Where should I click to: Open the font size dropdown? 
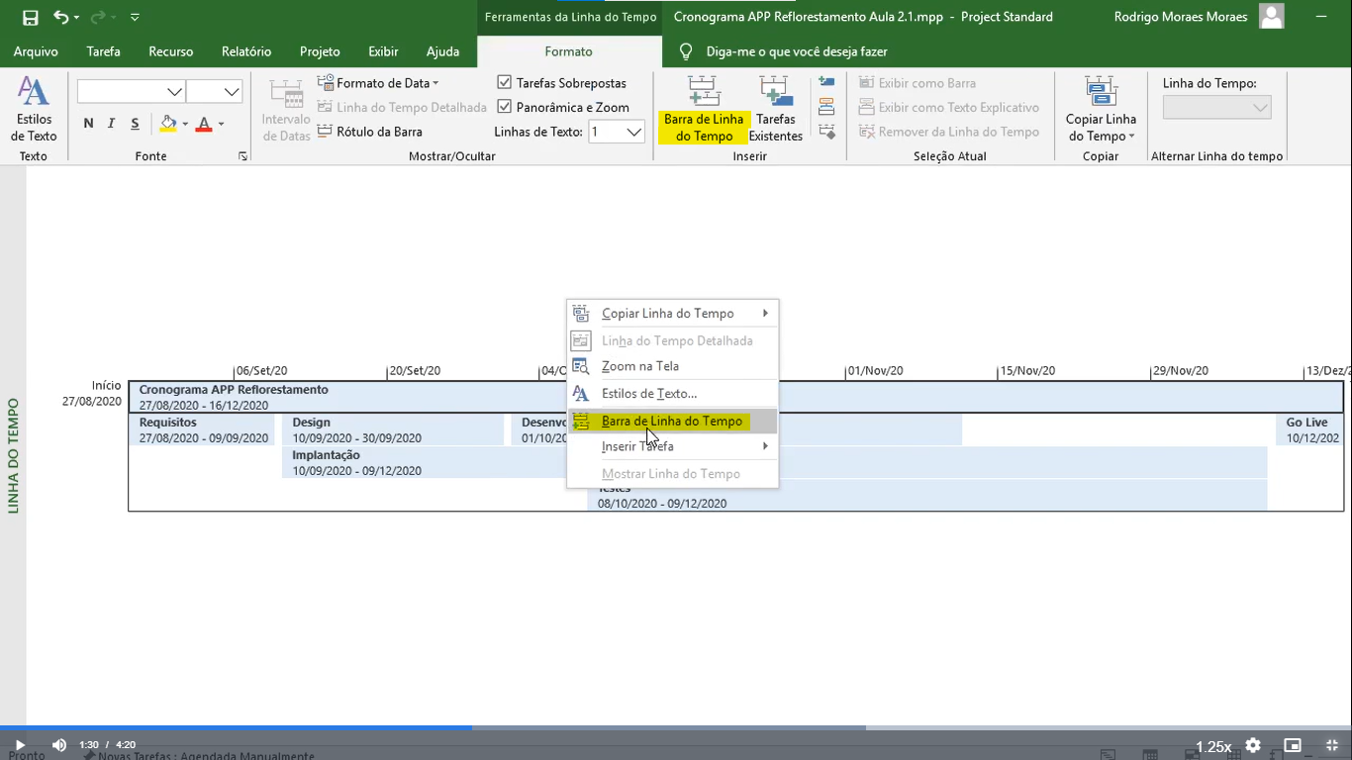pos(232,92)
